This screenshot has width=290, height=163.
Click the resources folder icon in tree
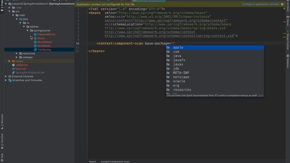21,53
